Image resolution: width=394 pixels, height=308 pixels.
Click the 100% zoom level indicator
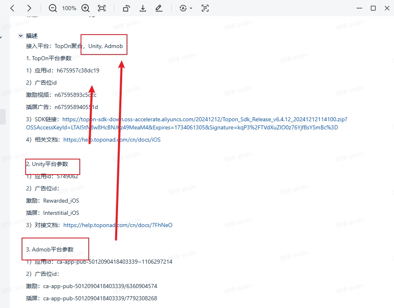point(69,8)
